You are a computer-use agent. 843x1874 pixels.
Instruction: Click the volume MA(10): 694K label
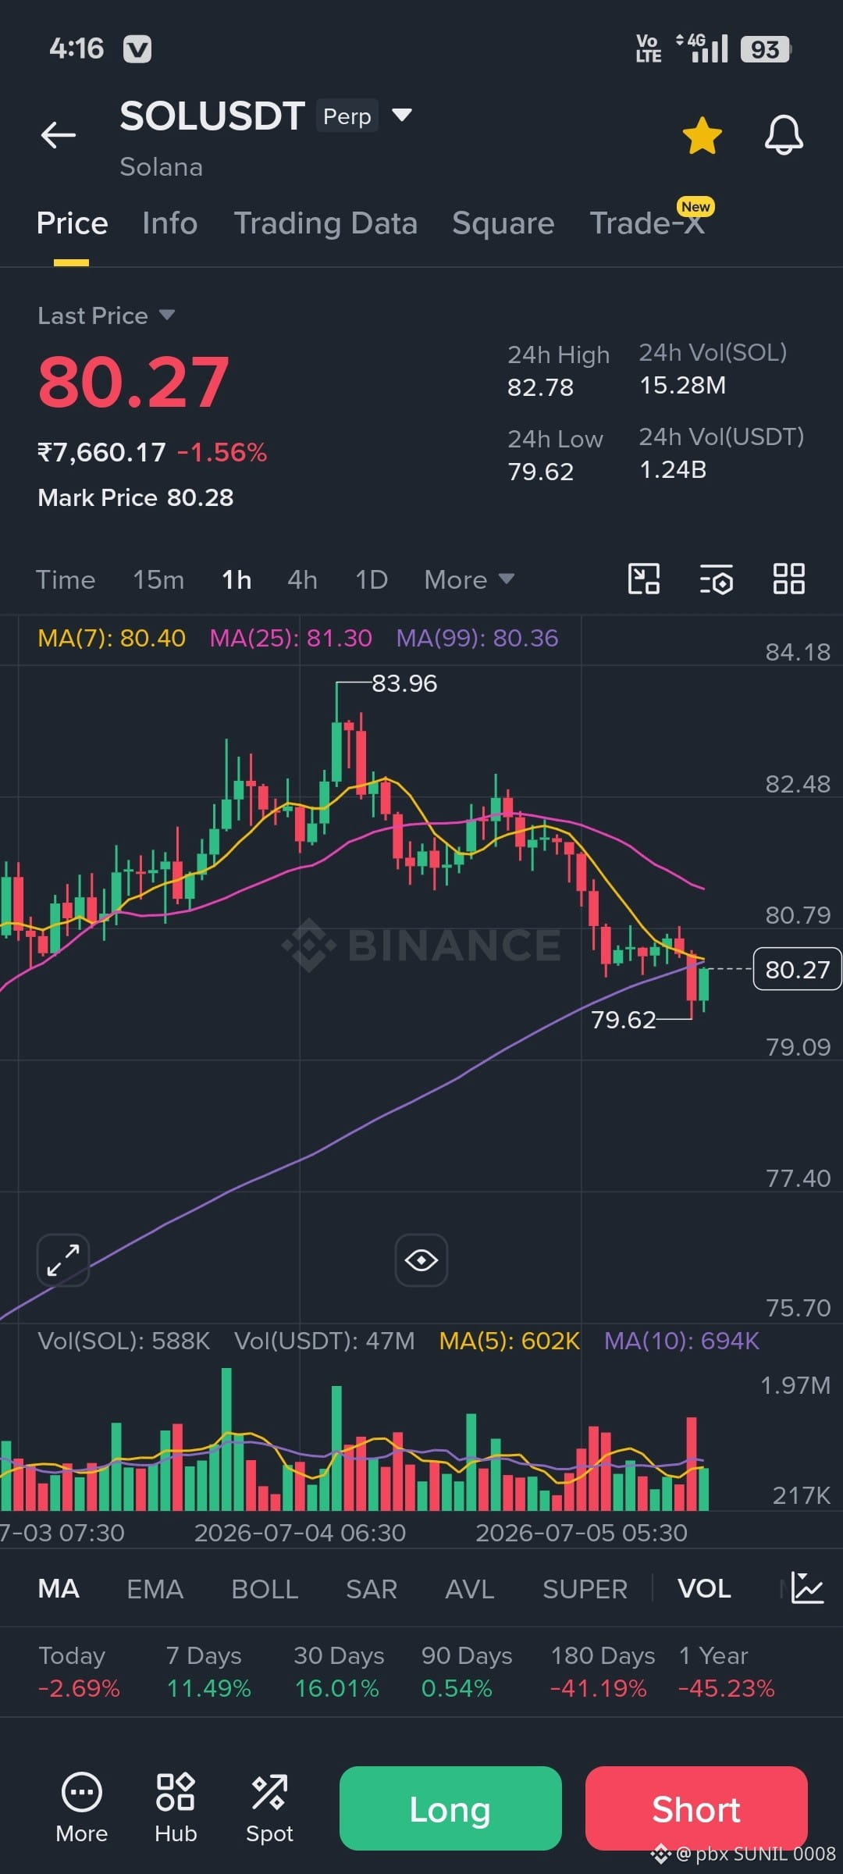pos(681,1341)
